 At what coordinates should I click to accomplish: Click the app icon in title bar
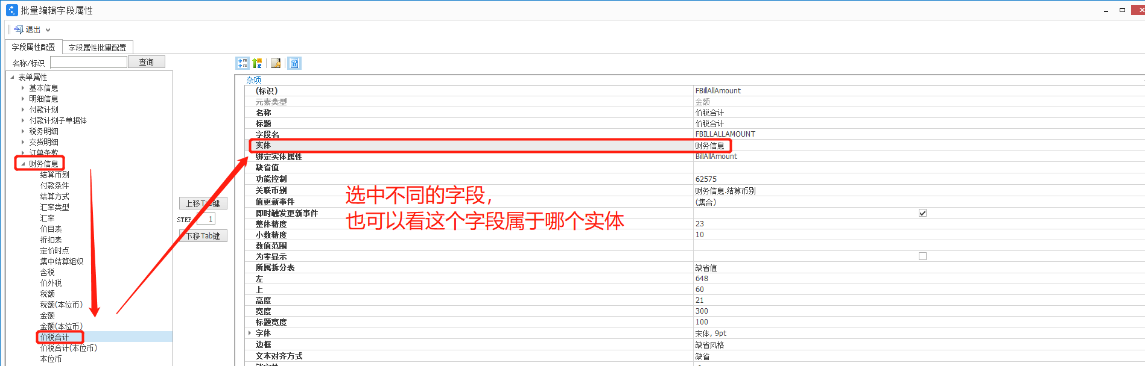pyautogui.click(x=11, y=10)
